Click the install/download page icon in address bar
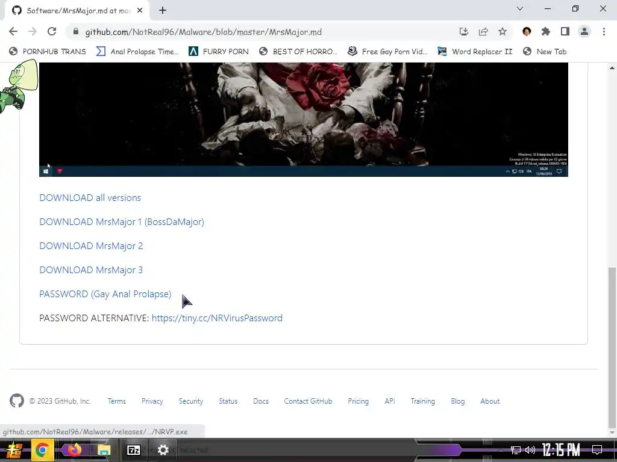The image size is (617, 462). [464, 31]
